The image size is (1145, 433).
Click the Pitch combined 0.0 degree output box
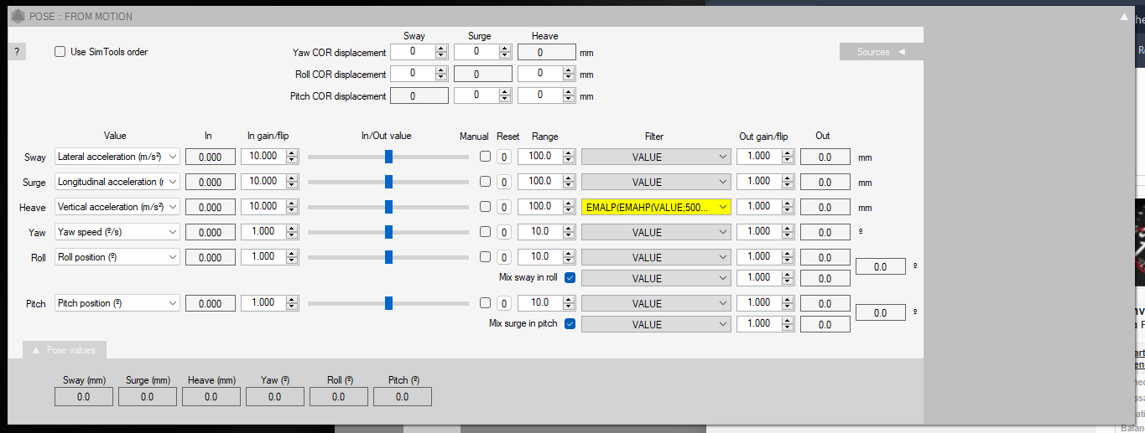pyautogui.click(x=881, y=312)
